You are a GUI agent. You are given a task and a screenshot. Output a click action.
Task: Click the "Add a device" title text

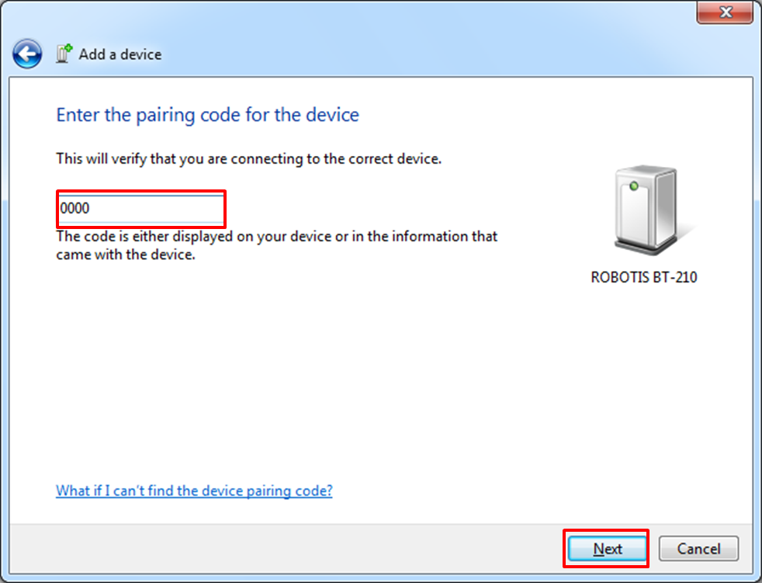[x=120, y=54]
